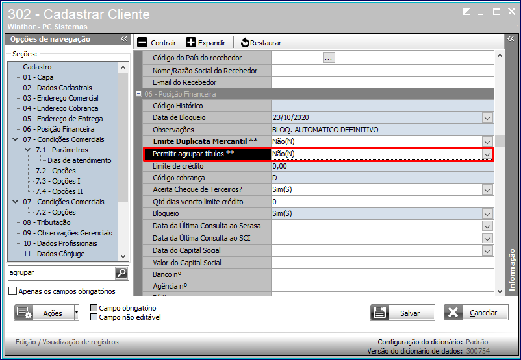521x360 pixels.
Task: Click form scrollbar down arrow
Action: click(x=500, y=291)
